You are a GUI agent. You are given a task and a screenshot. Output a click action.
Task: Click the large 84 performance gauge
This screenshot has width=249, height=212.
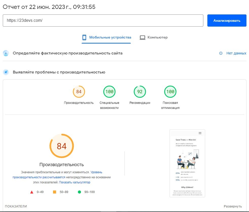coord(62,146)
